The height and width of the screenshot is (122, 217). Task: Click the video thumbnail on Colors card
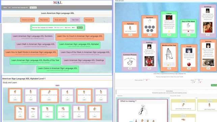[169, 18]
